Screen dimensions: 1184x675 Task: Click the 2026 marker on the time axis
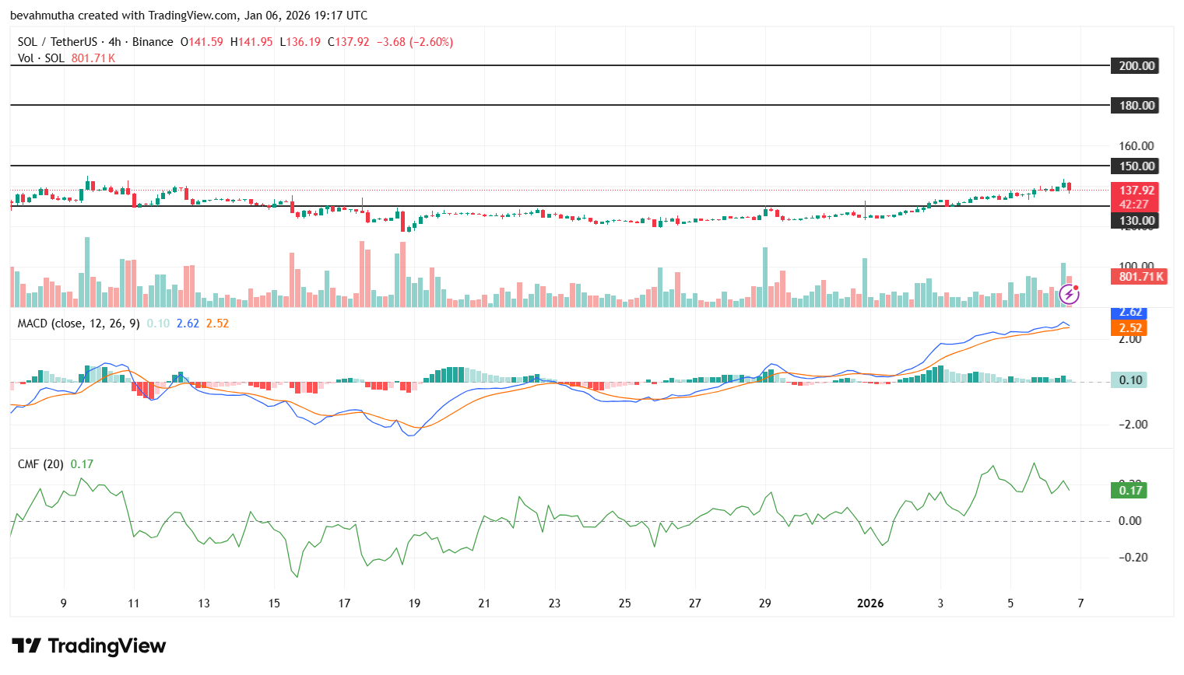pos(870,603)
